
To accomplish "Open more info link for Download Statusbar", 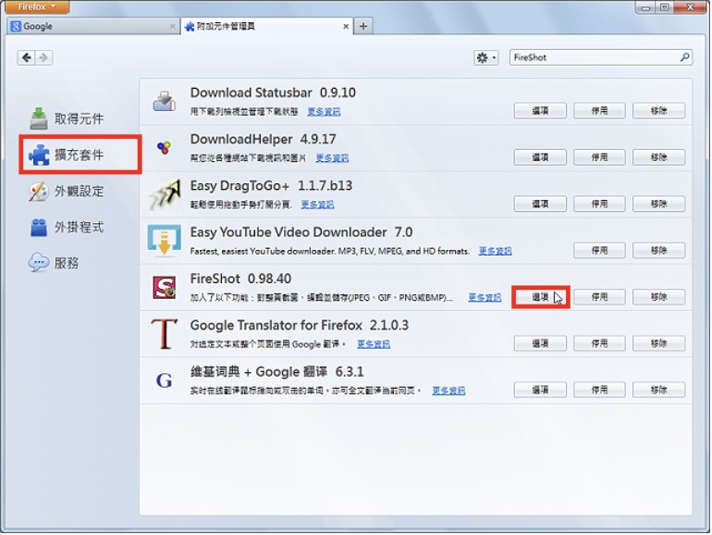I will [324, 111].
